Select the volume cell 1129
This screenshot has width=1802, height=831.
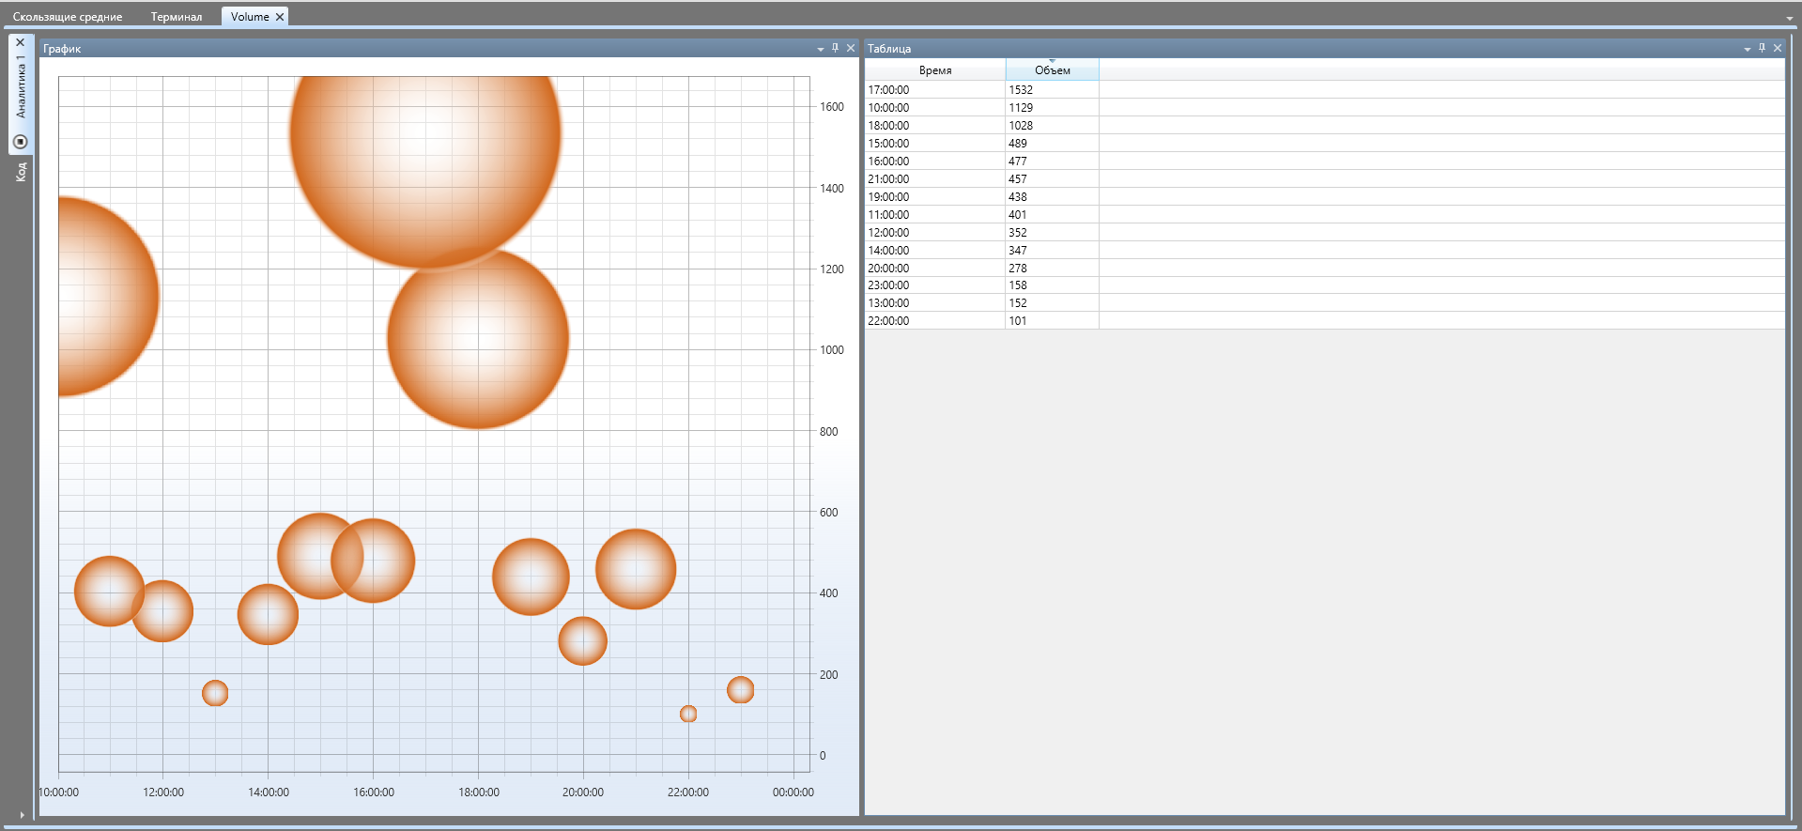(1053, 108)
